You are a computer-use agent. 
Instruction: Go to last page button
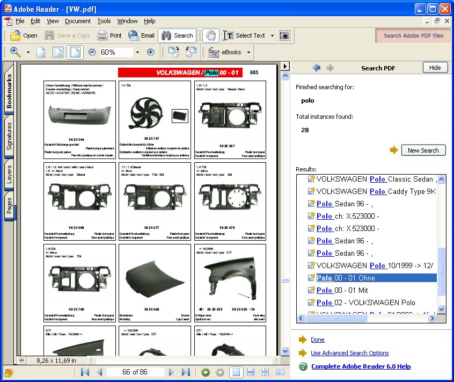[x=186, y=372]
